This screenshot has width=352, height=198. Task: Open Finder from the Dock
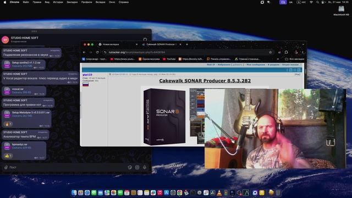pyautogui.click(x=74, y=193)
